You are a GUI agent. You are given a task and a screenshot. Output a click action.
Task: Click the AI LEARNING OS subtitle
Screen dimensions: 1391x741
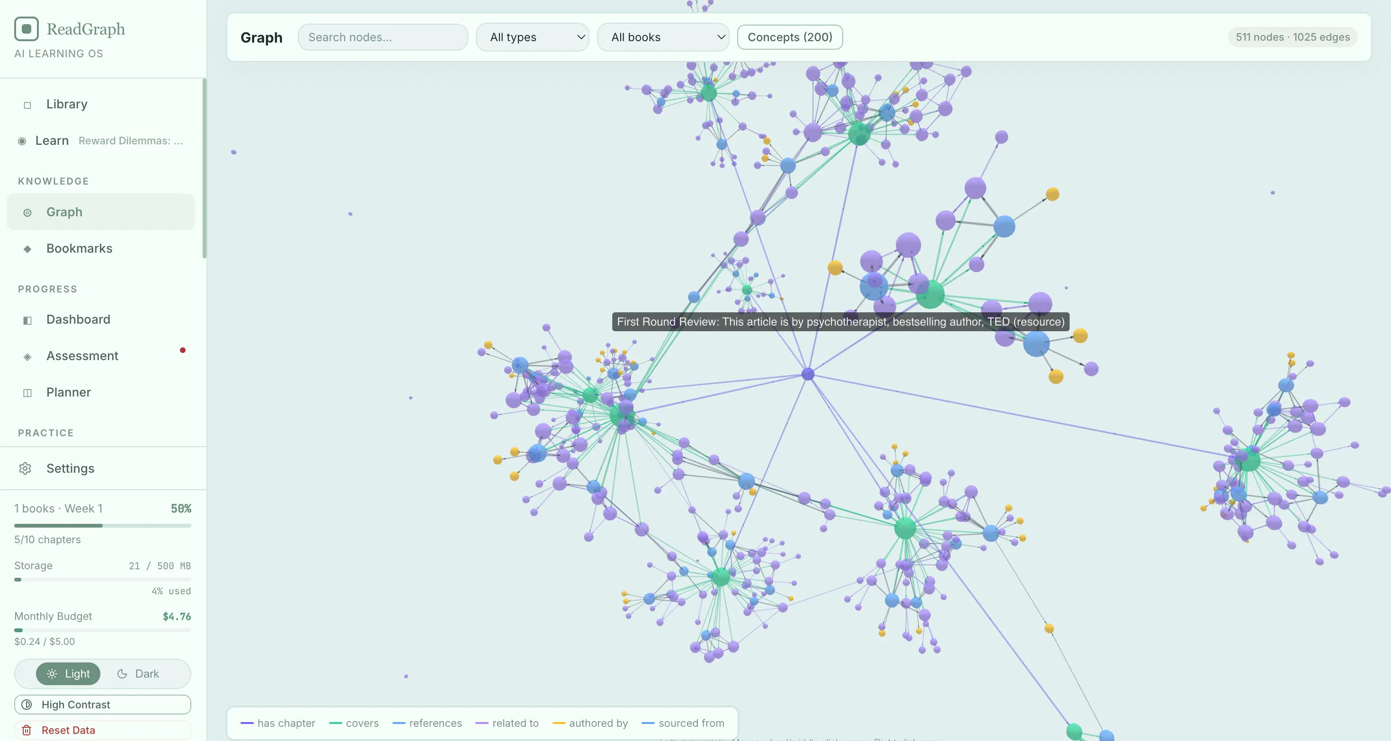[59, 53]
